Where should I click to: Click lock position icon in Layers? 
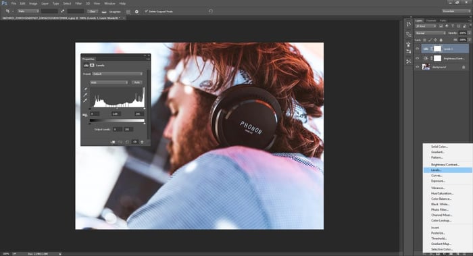click(435, 40)
